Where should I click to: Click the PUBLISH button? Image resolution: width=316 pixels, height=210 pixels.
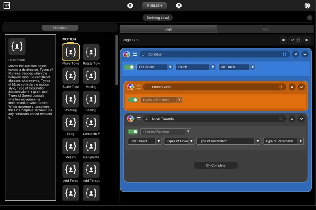154,5
